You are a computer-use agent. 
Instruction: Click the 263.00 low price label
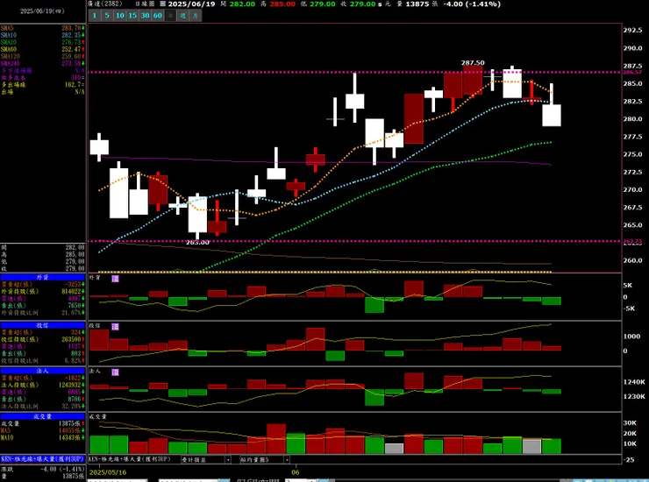pyautogui.click(x=197, y=243)
